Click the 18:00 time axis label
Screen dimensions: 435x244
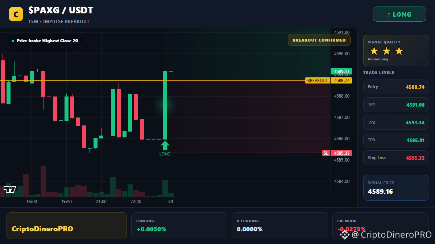32,202
